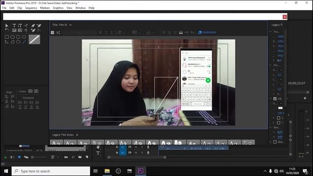This screenshot has width=313, height=176.
Task: Open the Windows Start menu
Action: tap(6, 171)
